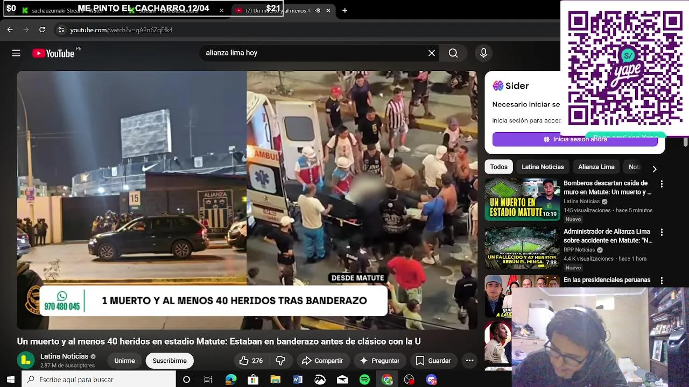The width and height of the screenshot is (689, 387).
Task: Open options menu for Administrador de Alianza Lima video
Action: [662, 232]
